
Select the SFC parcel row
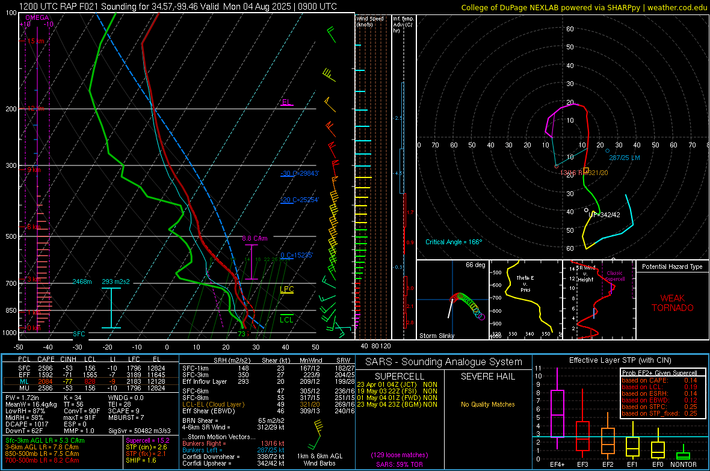pos(91,368)
